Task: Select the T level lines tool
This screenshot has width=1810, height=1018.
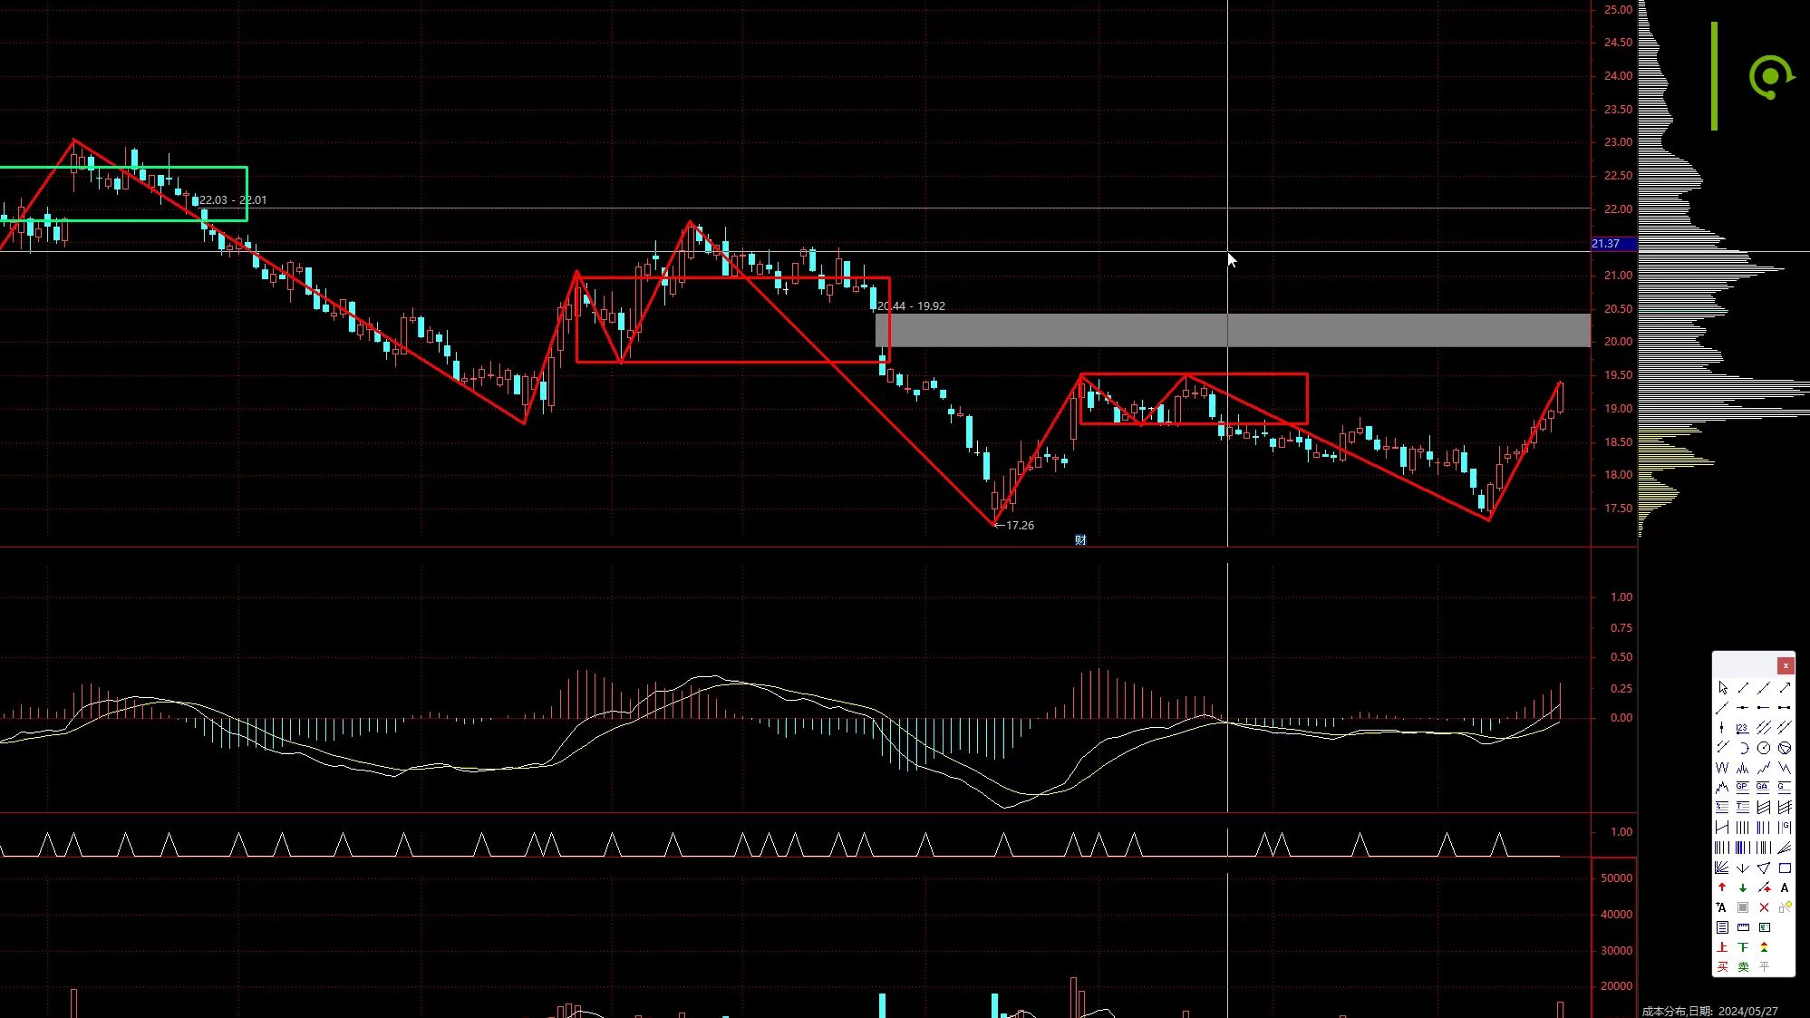Action: pos(1743,808)
